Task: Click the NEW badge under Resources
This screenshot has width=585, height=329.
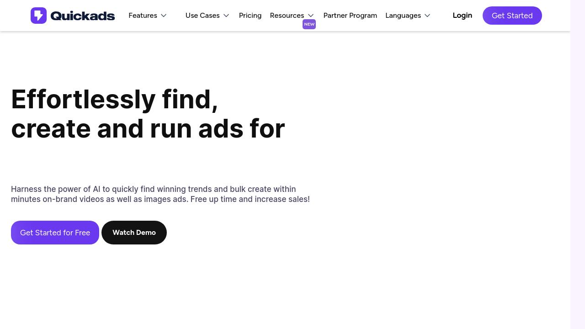Action: pyautogui.click(x=309, y=24)
